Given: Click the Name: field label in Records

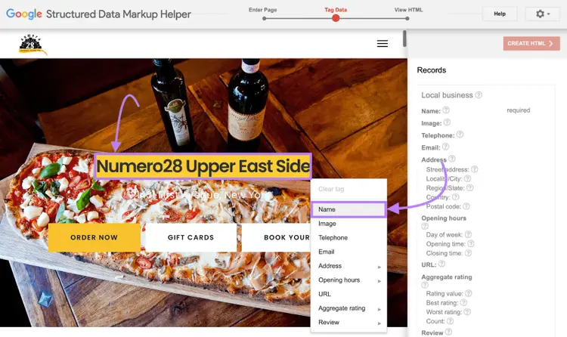Looking at the screenshot, I should (x=431, y=111).
